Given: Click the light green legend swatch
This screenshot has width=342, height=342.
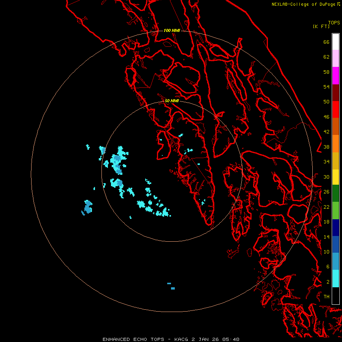Looking at the screenshot, I should point(336,210).
